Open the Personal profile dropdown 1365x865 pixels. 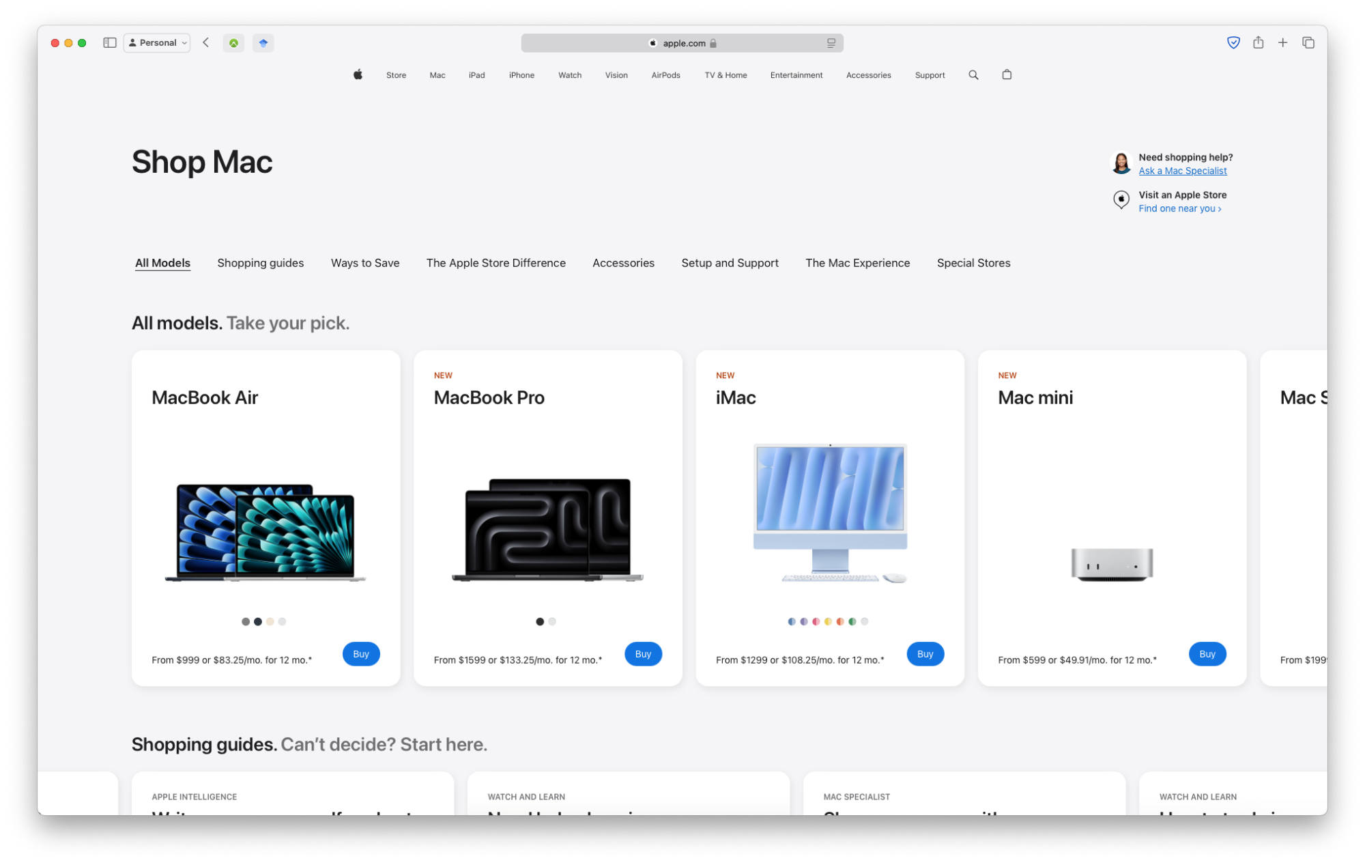click(x=157, y=42)
